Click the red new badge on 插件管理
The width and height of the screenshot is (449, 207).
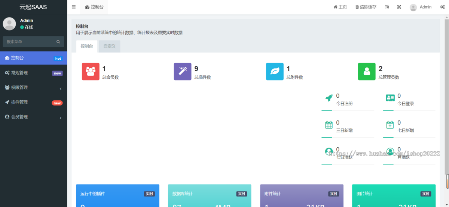tap(57, 103)
